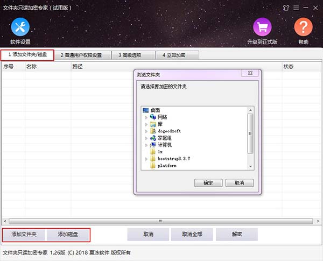This screenshot has width=323, height=261.
Task: Select the 家庭组 homegroup icon in tree
Action: click(153, 138)
